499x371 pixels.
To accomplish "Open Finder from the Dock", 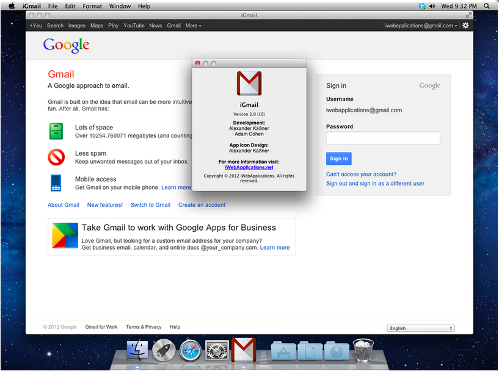I will pos(137,350).
